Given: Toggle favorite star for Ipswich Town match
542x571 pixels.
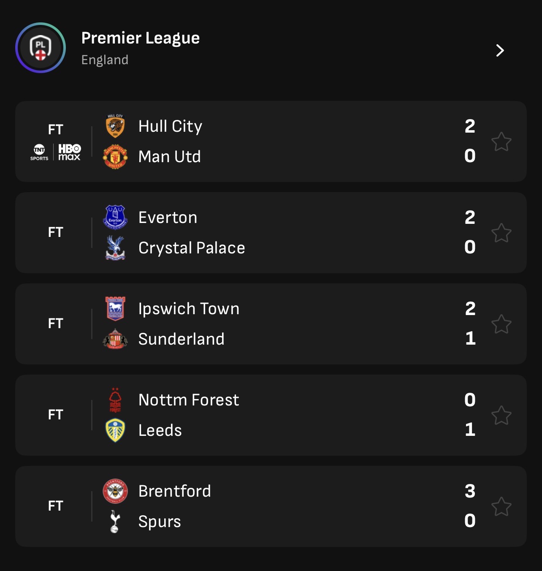Looking at the screenshot, I should point(501,324).
